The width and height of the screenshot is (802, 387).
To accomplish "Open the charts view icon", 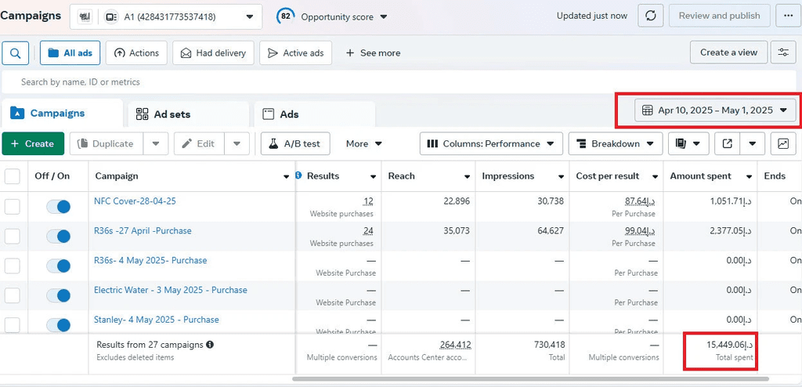I will click(x=782, y=143).
